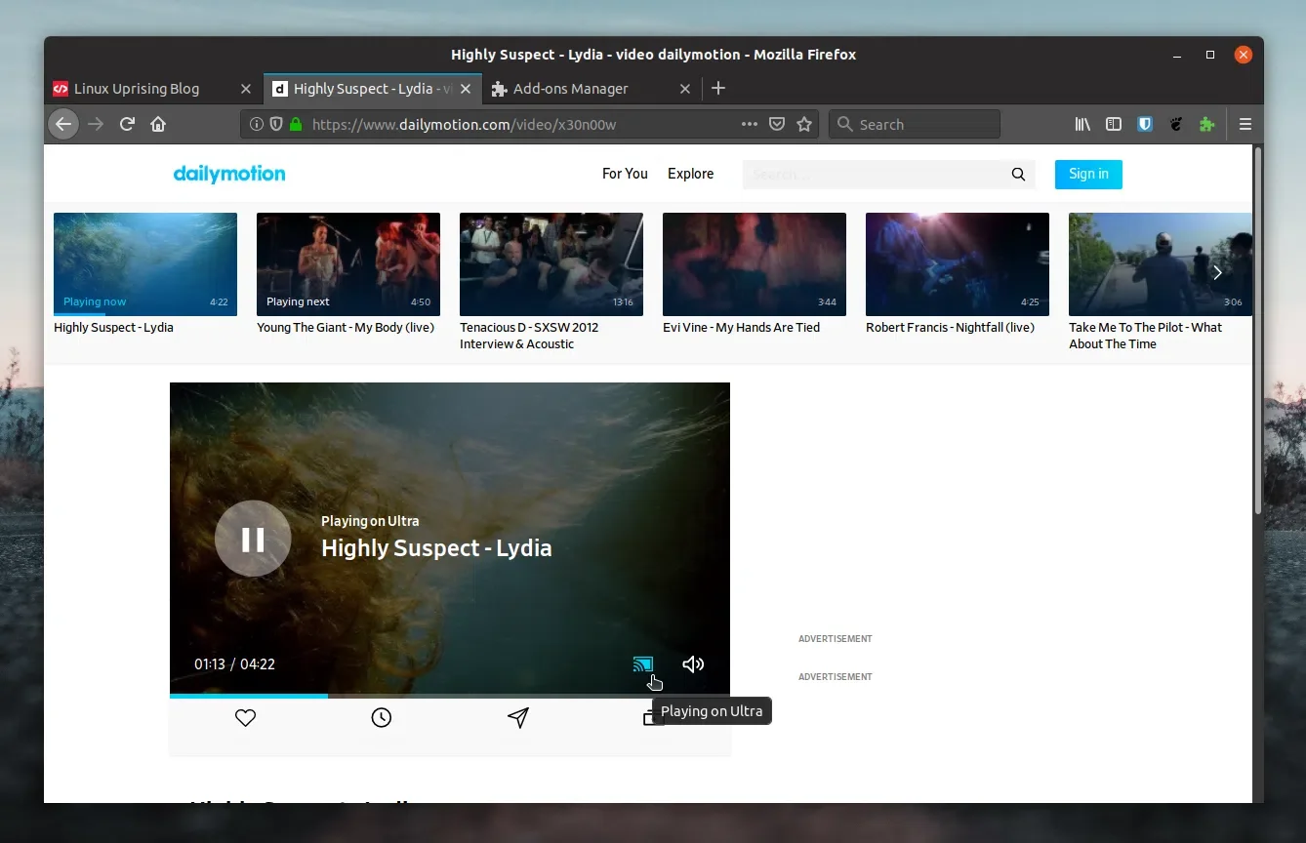
Task: Pause the video playing on Ultra
Action: pos(253,539)
